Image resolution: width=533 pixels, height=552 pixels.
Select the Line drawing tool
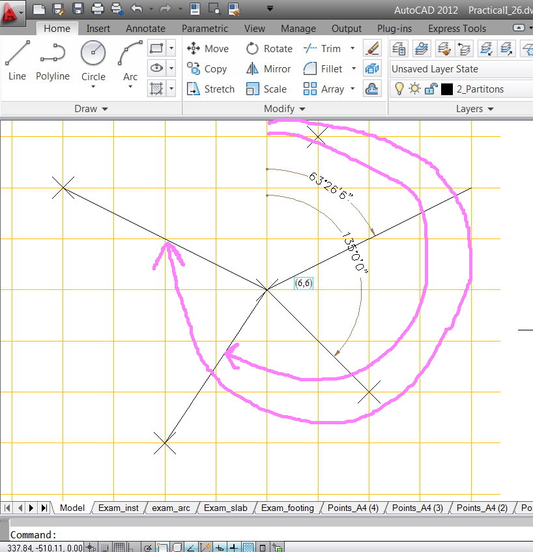coord(17,61)
